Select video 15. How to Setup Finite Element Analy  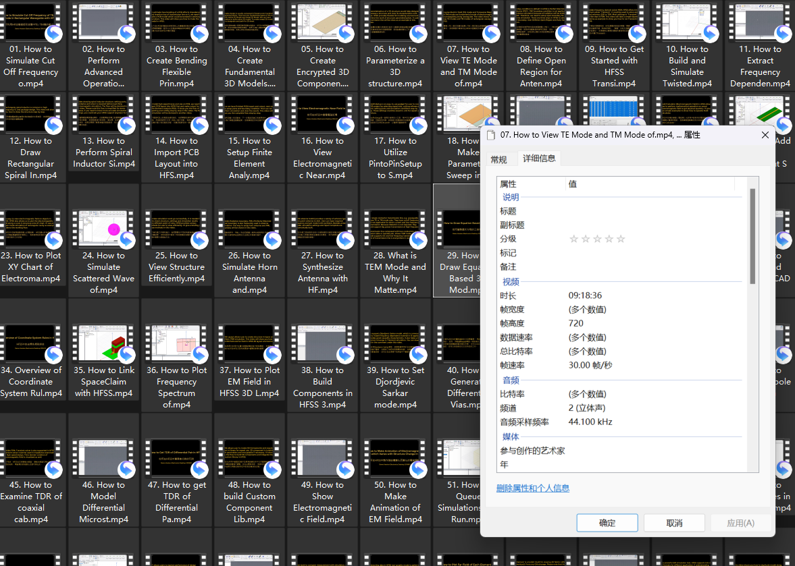[x=249, y=137]
